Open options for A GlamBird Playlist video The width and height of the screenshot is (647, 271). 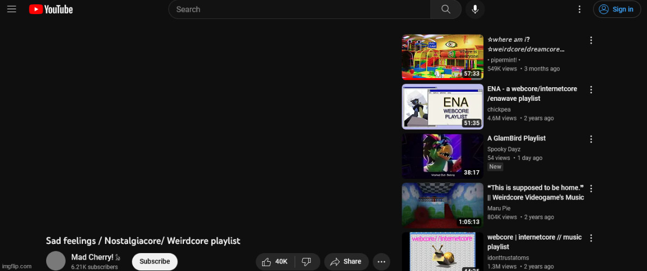(x=591, y=139)
